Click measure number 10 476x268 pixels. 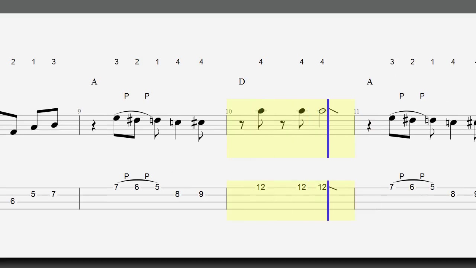[x=229, y=111]
